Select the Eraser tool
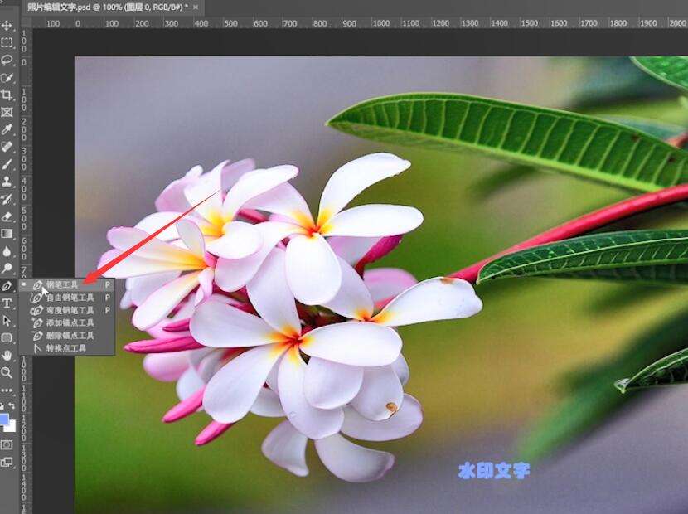Screen dimensions: 688x514 click(7, 216)
